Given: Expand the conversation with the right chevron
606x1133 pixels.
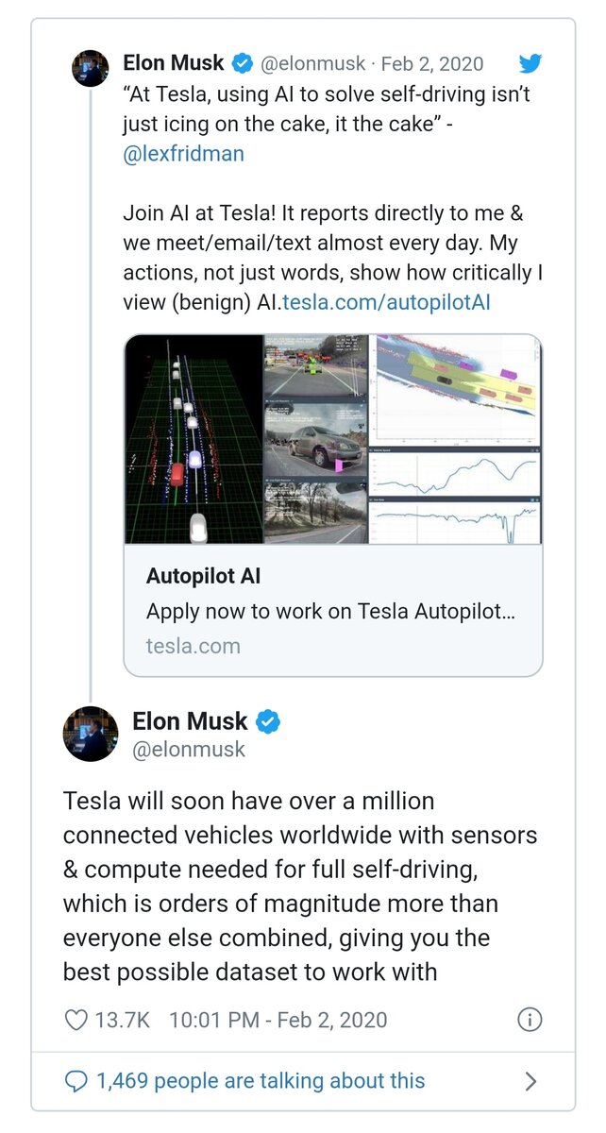Looking at the screenshot, I should tap(531, 1081).
